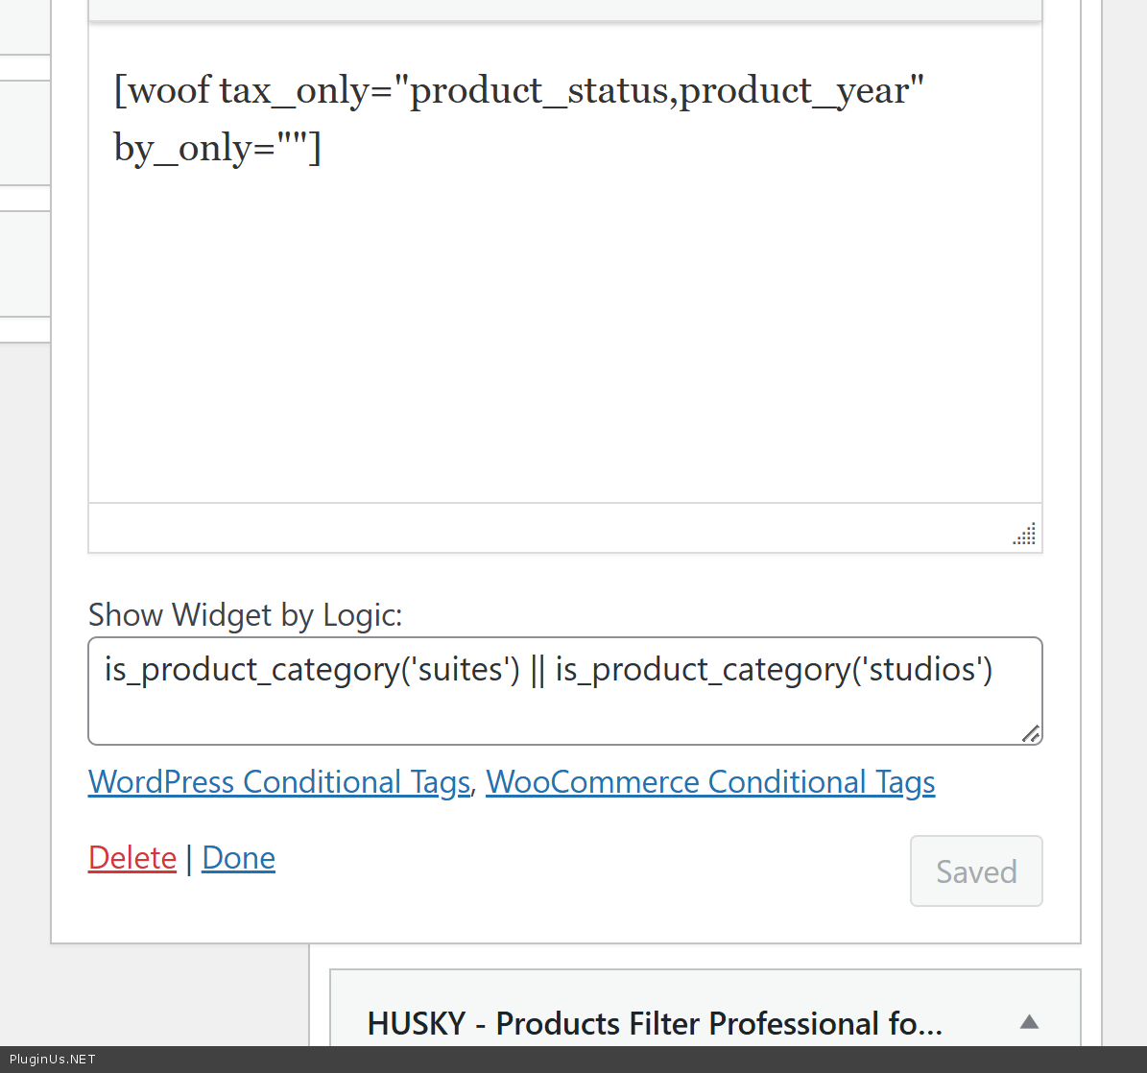Place cursor in woof shortcode editor blank area
The image size is (1147, 1073).
564,336
